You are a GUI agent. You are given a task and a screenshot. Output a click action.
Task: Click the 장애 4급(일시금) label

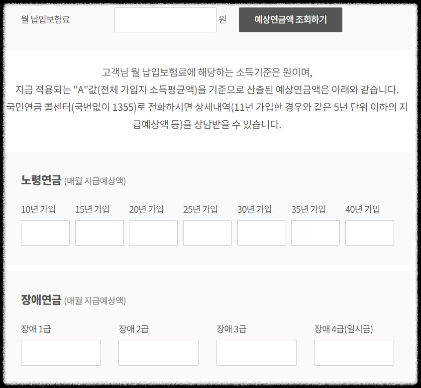[x=343, y=329]
